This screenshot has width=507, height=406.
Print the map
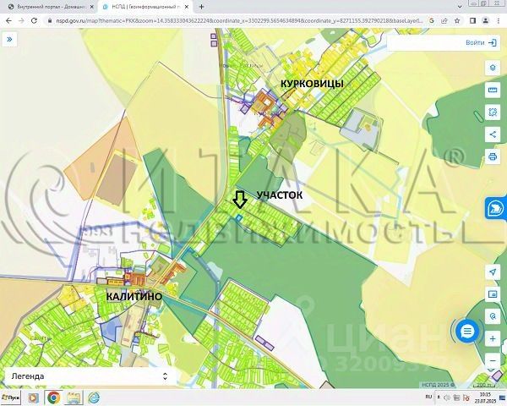[x=493, y=156]
